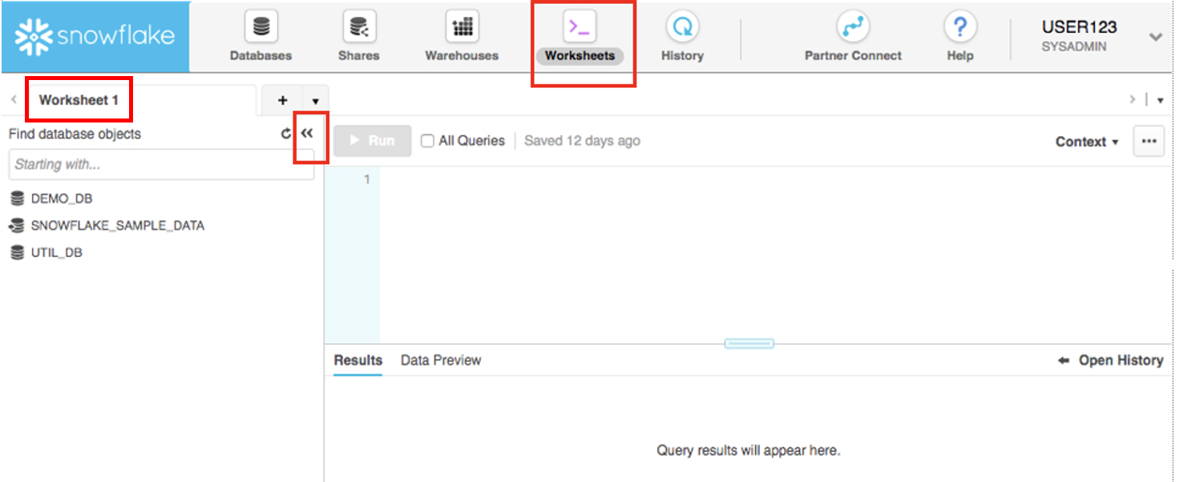The image size is (1179, 482).
Task: Switch to the Data Preview tab
Action: (441, 360)
